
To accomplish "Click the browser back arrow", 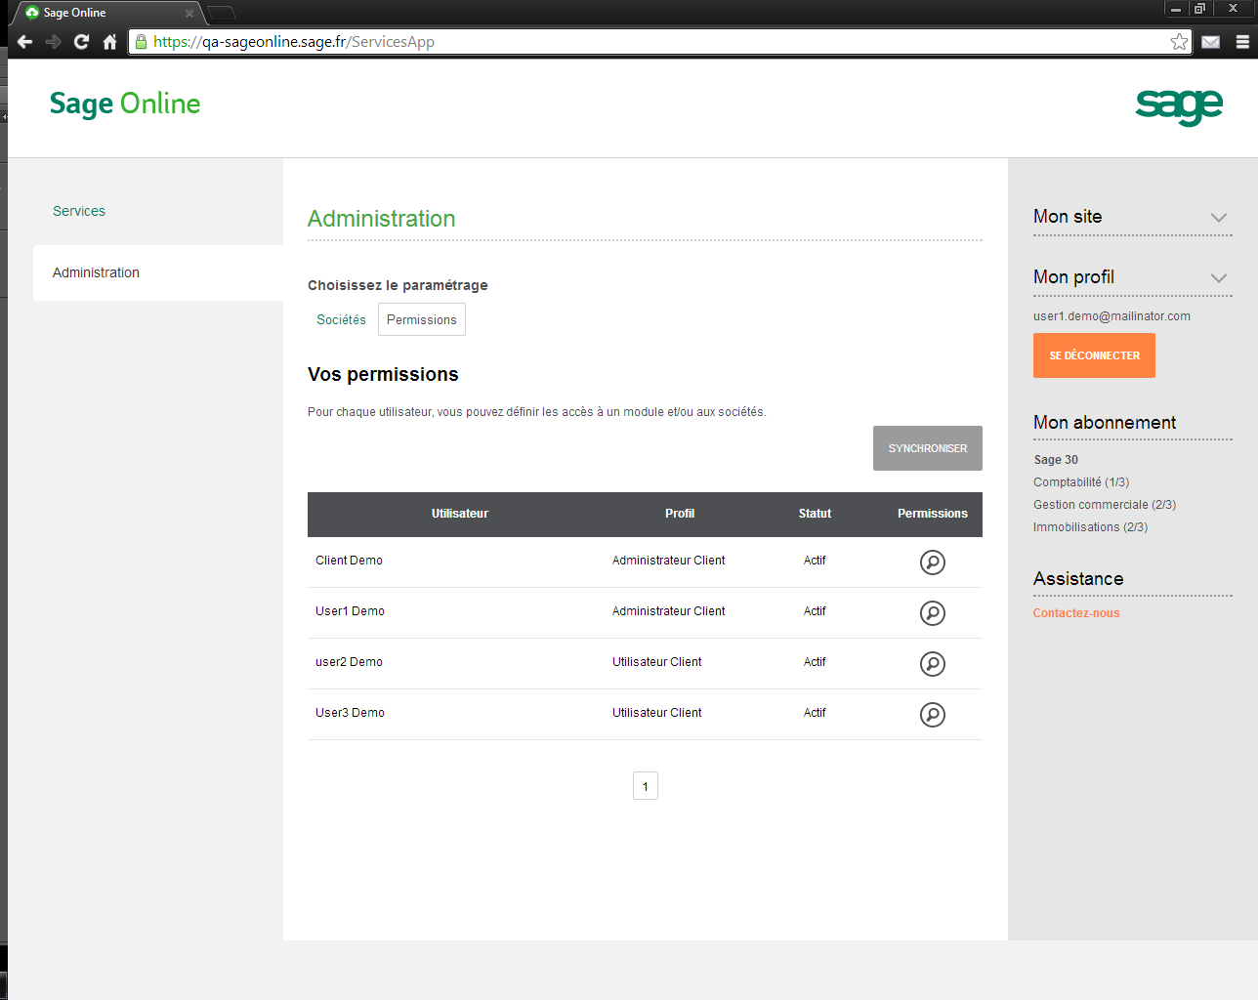I will pyautogui.click(x=25, y=42).
